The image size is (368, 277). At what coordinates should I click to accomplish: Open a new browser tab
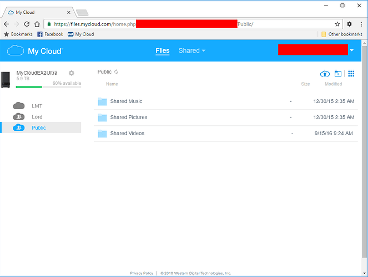click(x=82, y=13)
